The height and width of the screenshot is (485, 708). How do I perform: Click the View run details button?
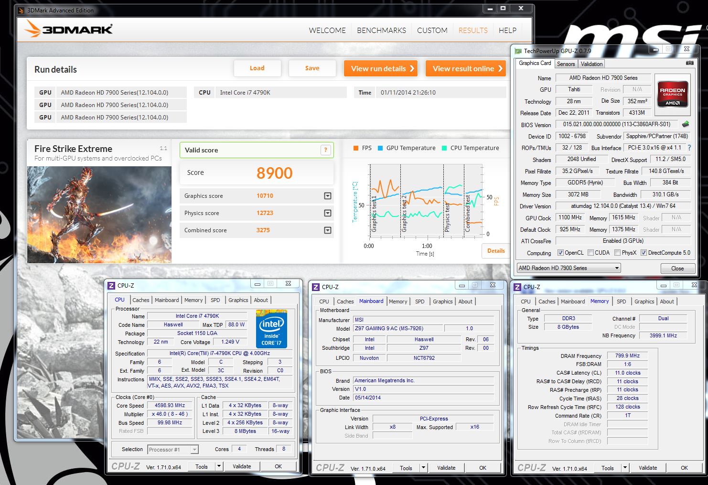381,68
